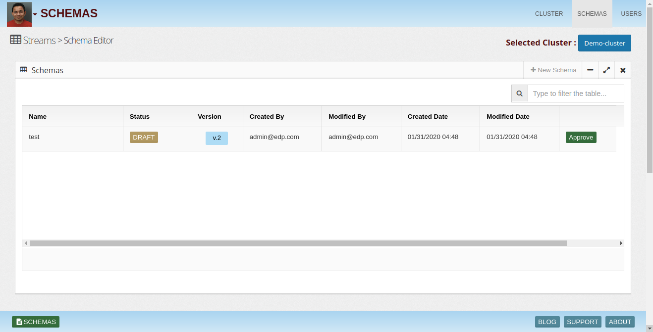This screenshot has width=653, height=332.
Task: Click the SCHEMAS footer button with file icon
Action: point(36,322)
